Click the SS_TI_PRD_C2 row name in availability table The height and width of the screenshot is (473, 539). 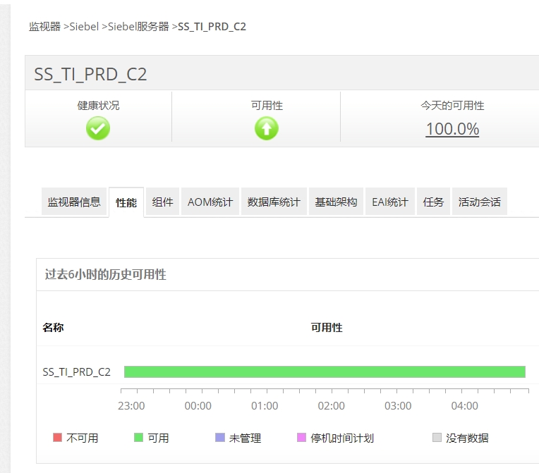tap(76, 372)
